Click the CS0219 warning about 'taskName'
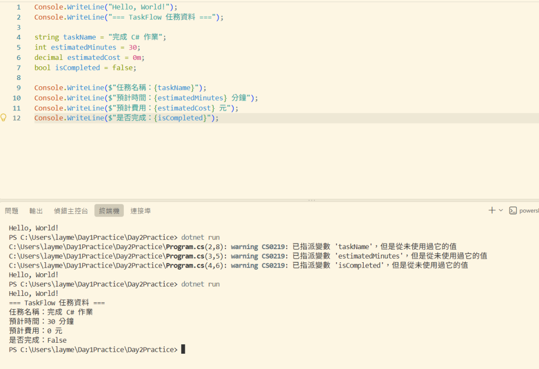 pyautogui.click(x=233, y=247)
